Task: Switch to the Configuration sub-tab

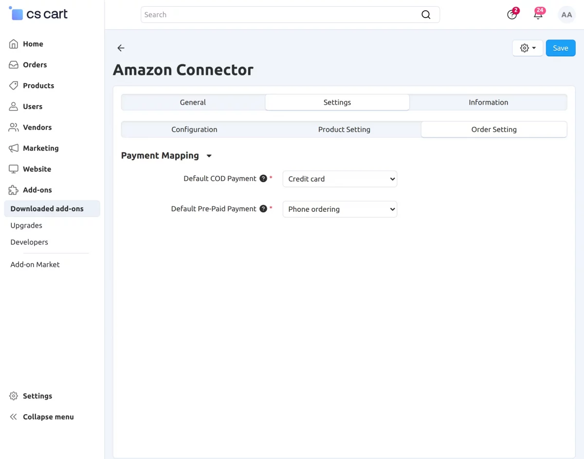Action: (x=194, y=129)
